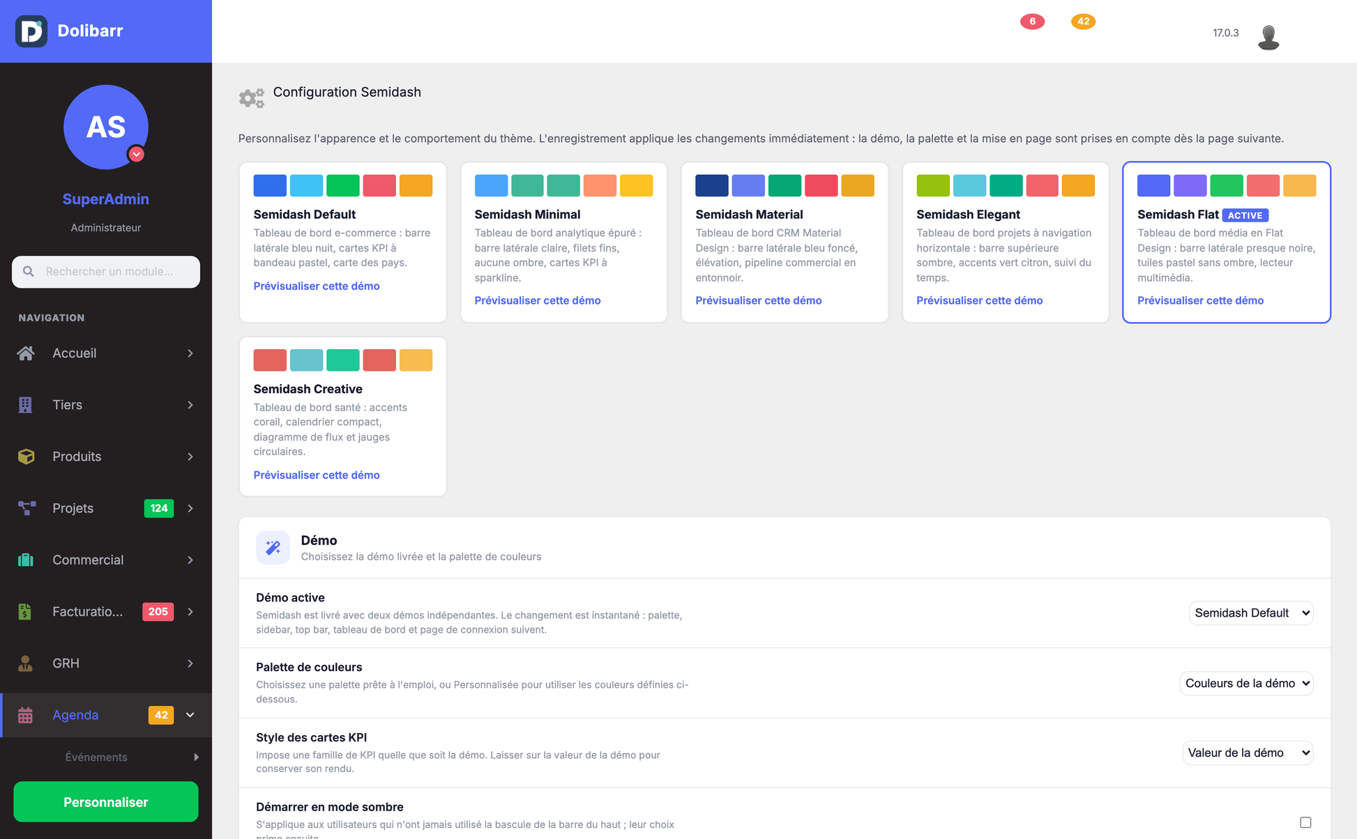Expand the GRH chevron

point(190,663)
